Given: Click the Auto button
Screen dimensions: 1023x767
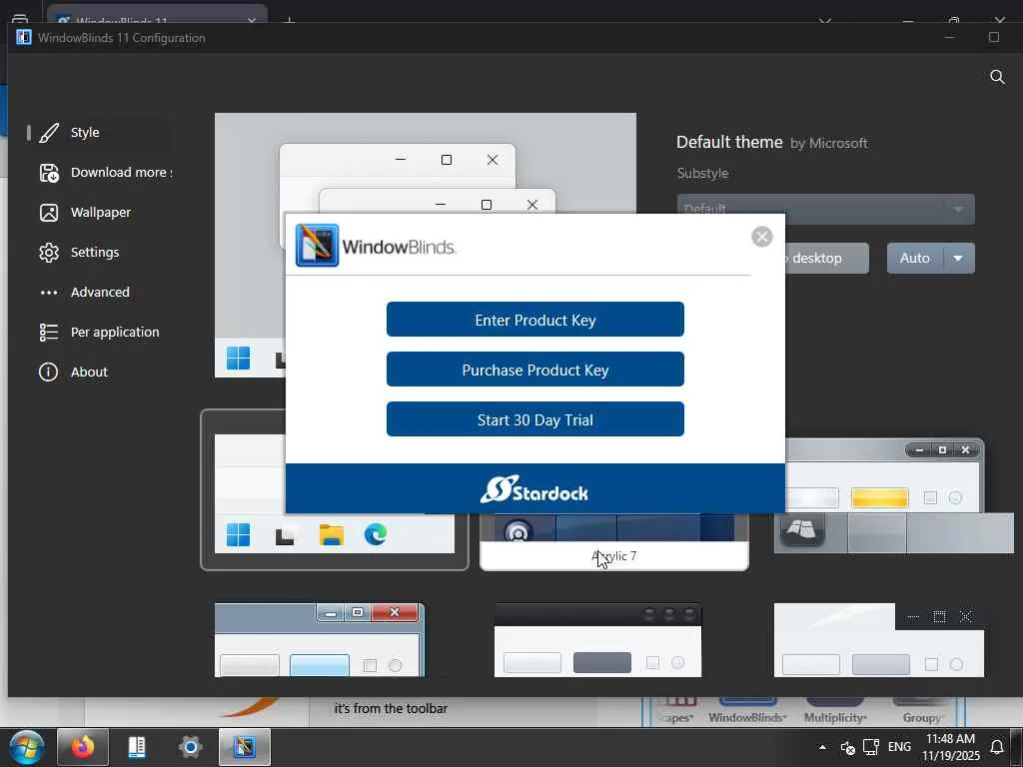Looking at the screenshot, I should coord(915,259).
